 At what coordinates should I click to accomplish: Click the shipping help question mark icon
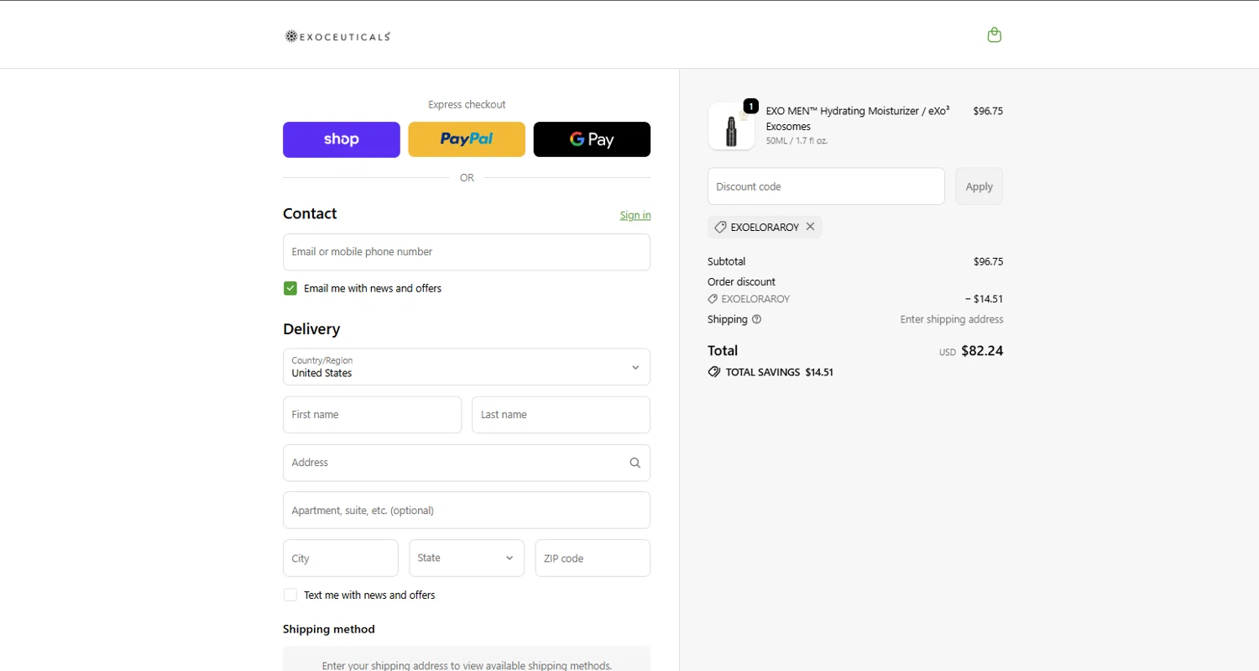coord(756,319)
